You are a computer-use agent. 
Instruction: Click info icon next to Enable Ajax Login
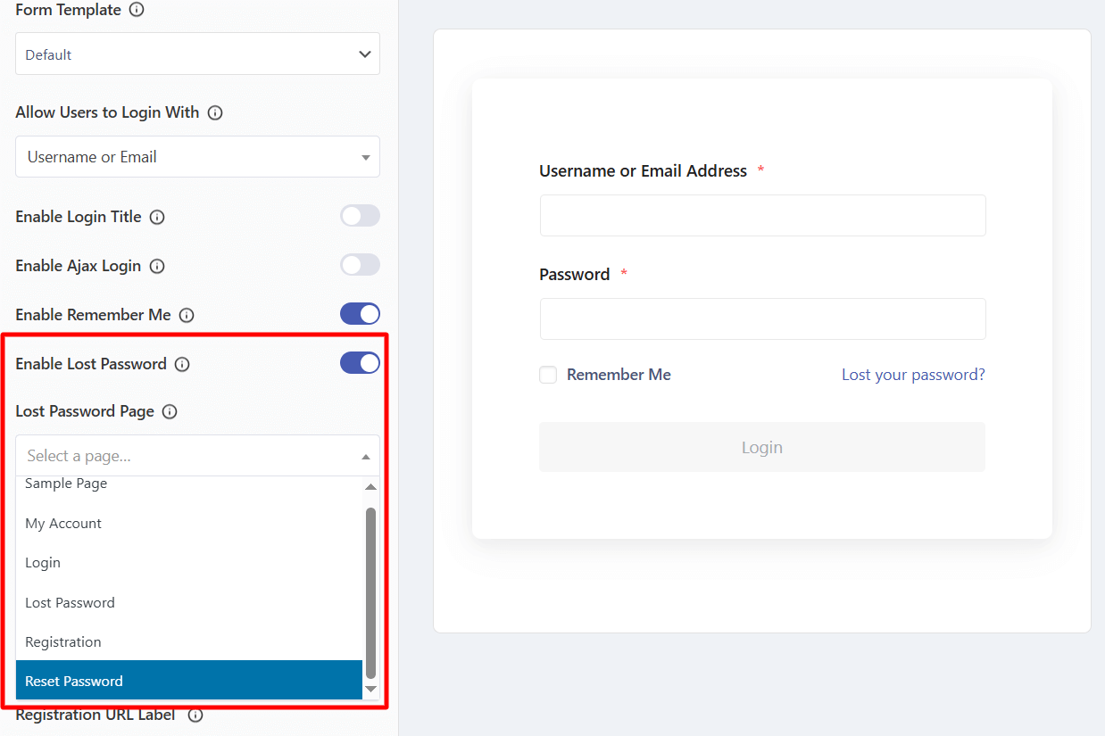pos(157,266)
